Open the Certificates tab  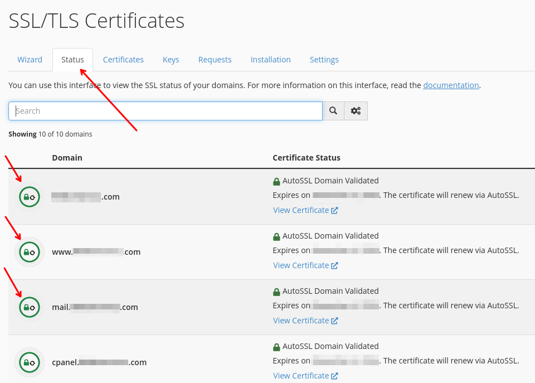pos(123,60)
